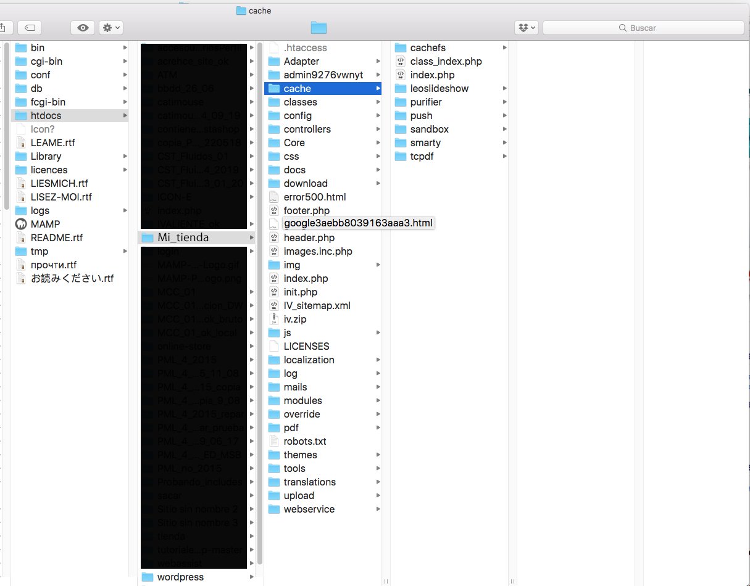Image resolution: width=750 pixels, height=586 pixels.
Task: Expand the wordpress folder arrow
Action: [251, 577]
